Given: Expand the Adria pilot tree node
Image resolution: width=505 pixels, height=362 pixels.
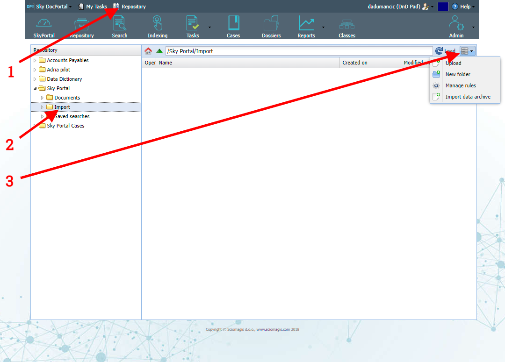Looking at the screenshot, I should click(x=35, y=70).
